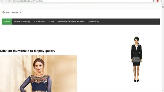This screenshot has height=92, width=164.
Task: Click the virtual avatar woman figure
Action: pyautogui.click(x=136, y=59)
